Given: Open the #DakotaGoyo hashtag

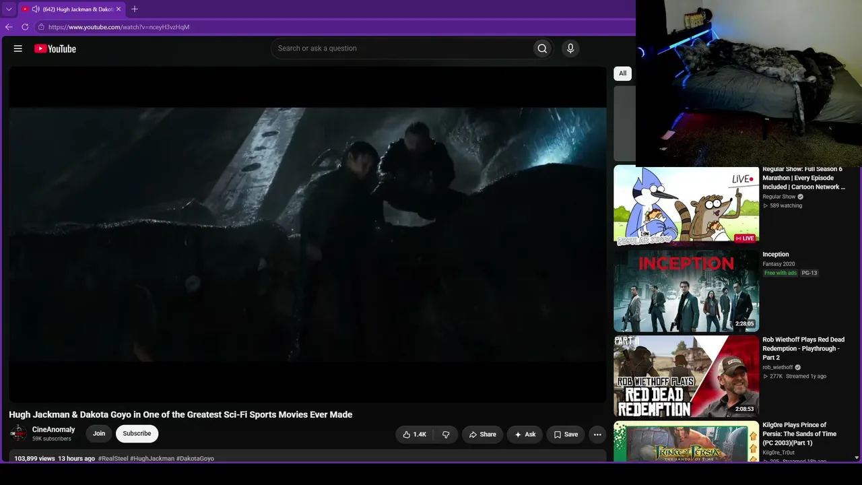Looking at the screenshot, I should pos(195,459).
